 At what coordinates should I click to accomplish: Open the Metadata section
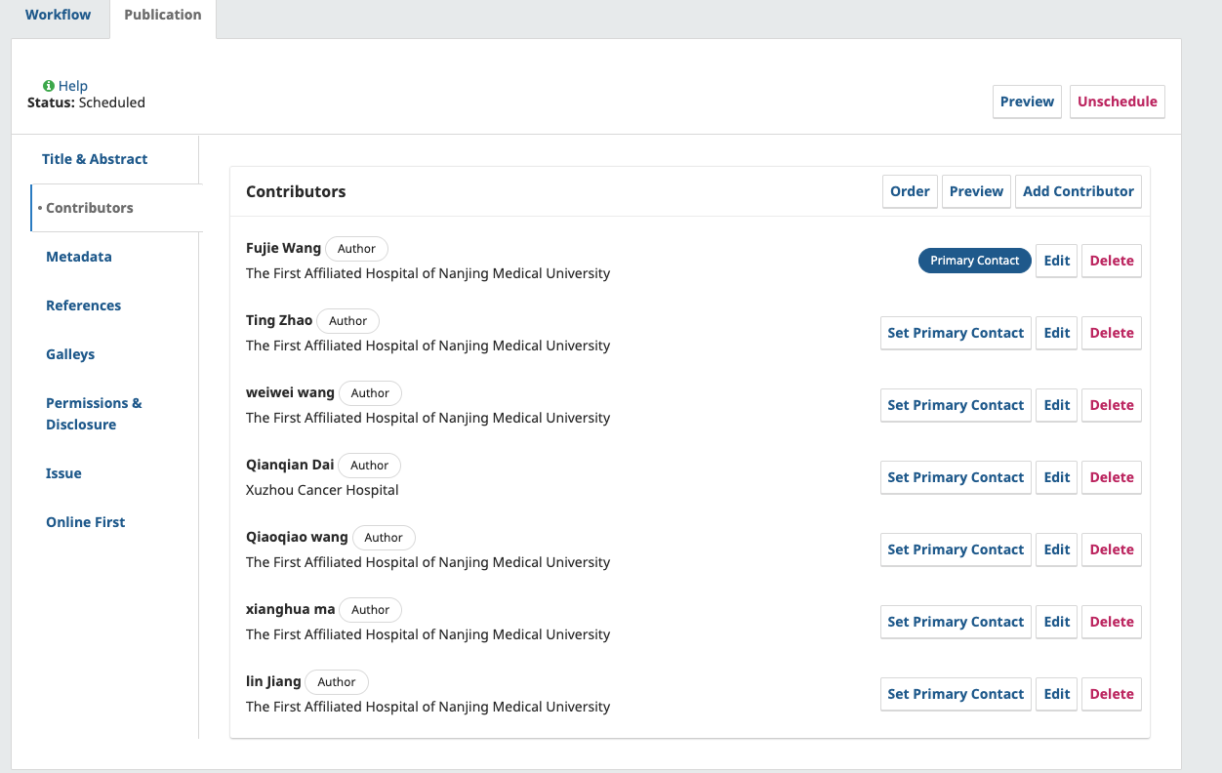[x=79, y=257]
